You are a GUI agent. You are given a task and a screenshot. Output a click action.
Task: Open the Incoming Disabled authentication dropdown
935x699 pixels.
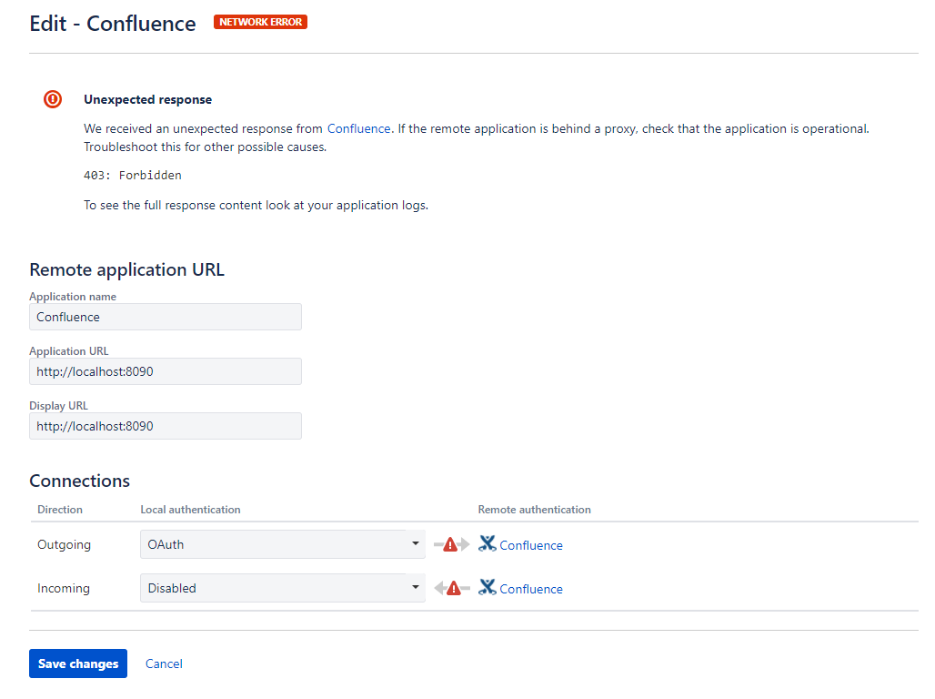(283, 588)
